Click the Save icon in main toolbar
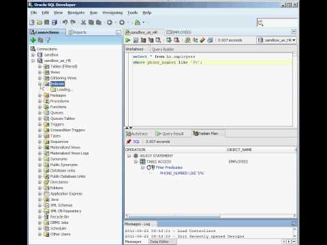 [x=46, y=22]
